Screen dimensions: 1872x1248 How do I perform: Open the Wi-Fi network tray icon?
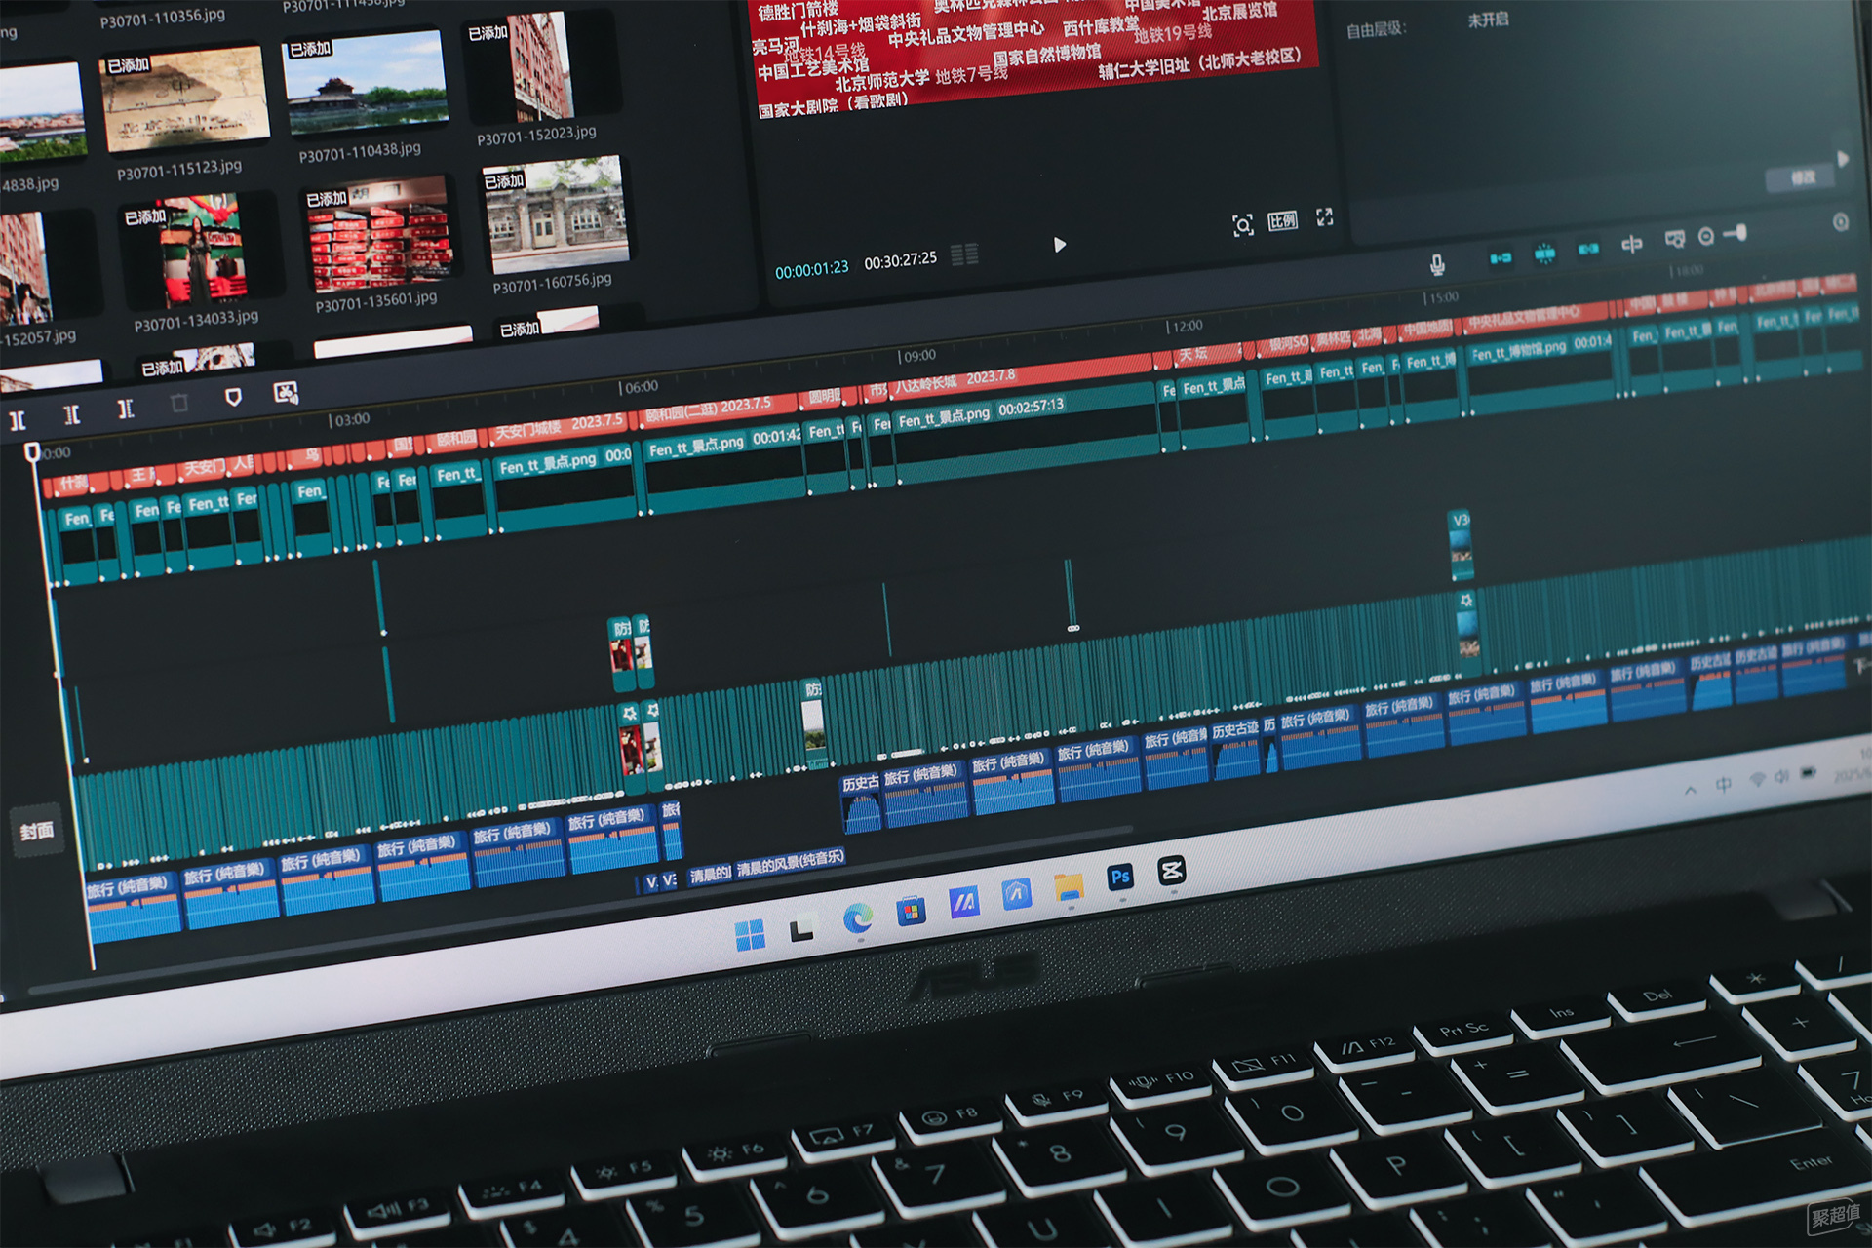1757,780
